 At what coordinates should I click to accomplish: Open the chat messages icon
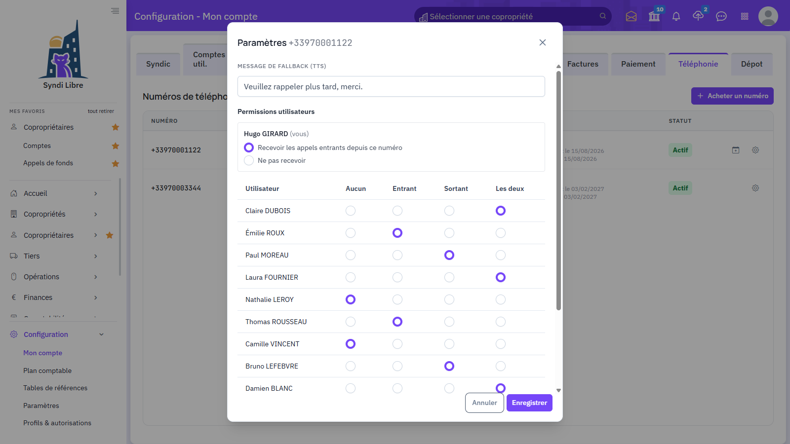721,16
